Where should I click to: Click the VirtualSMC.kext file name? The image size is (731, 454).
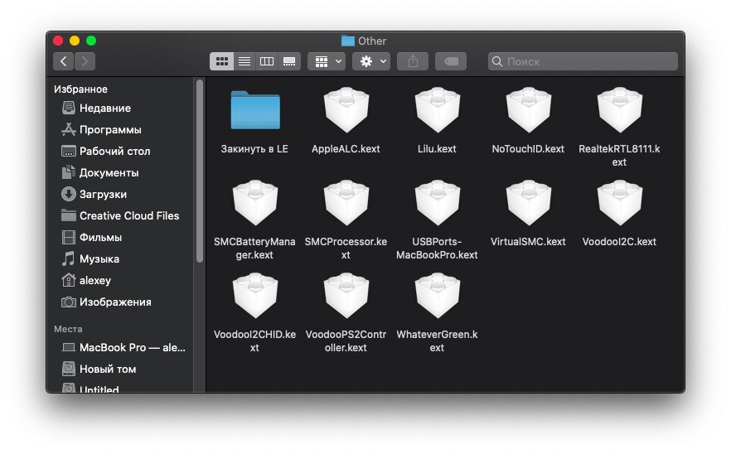(x=528, y=241)
